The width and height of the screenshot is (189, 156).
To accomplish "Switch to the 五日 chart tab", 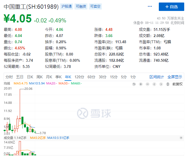I will point(20,77).
